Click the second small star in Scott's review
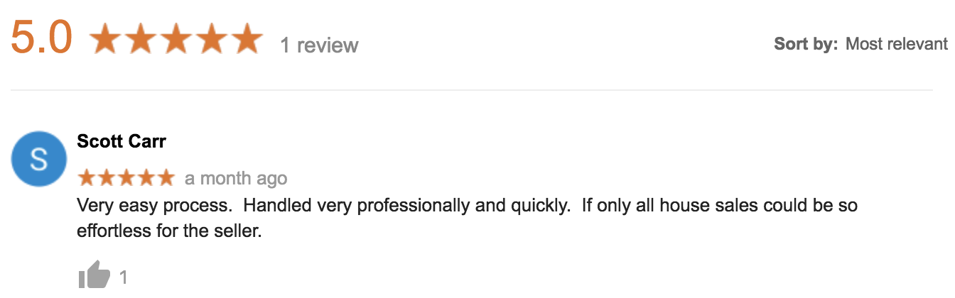Screen dimensions: 955x298 (107, 177)
